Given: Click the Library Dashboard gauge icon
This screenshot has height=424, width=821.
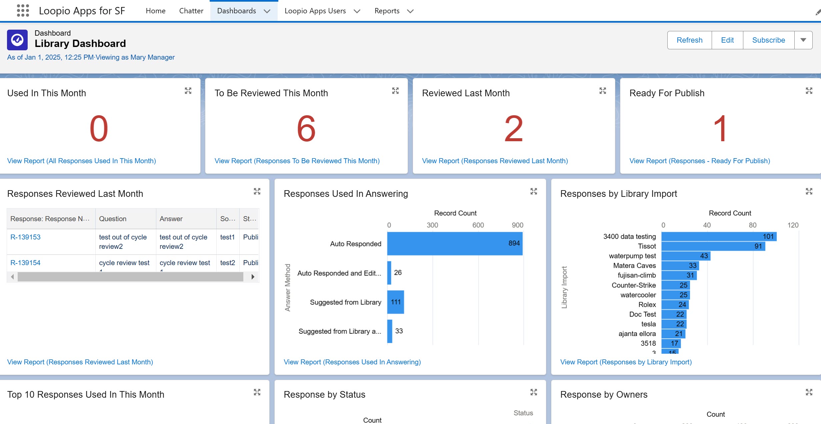Looking at the screenshot, I should coord(17,40).
